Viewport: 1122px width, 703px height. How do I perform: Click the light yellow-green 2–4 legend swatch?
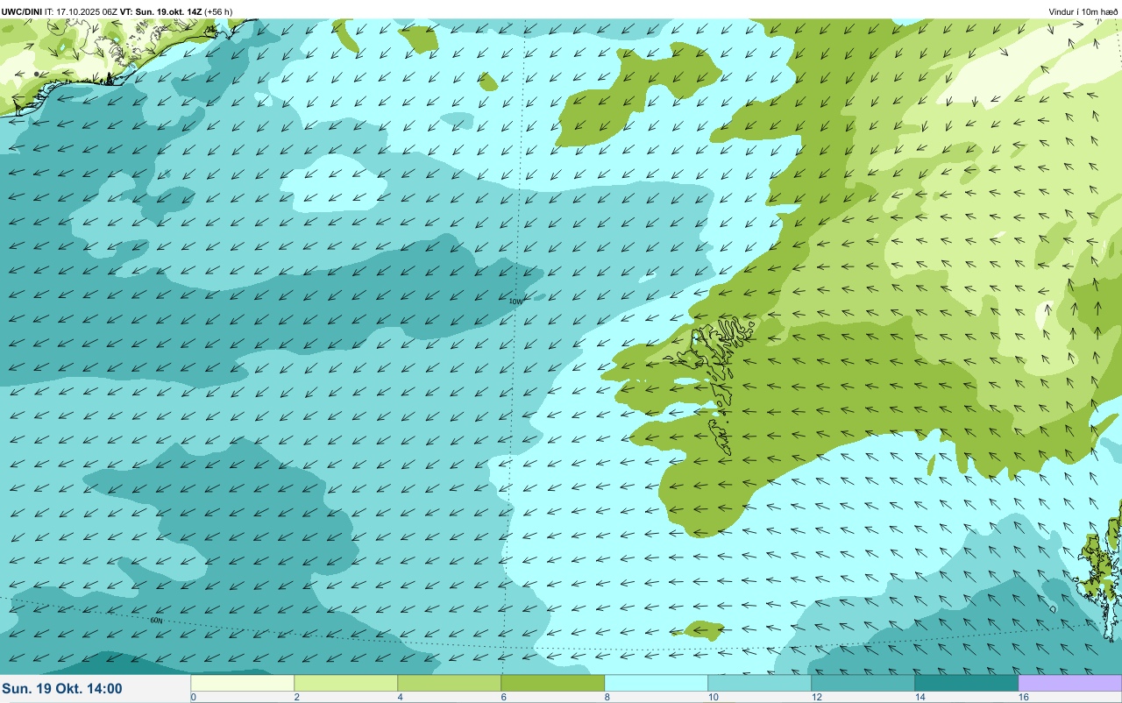click(346, 683)
